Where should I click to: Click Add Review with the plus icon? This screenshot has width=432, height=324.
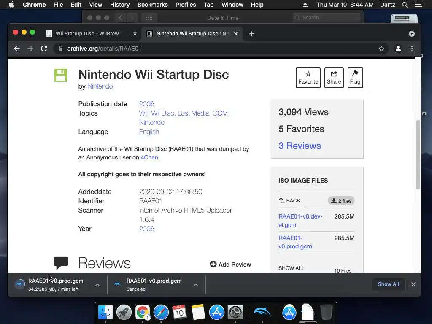(231, 265)
